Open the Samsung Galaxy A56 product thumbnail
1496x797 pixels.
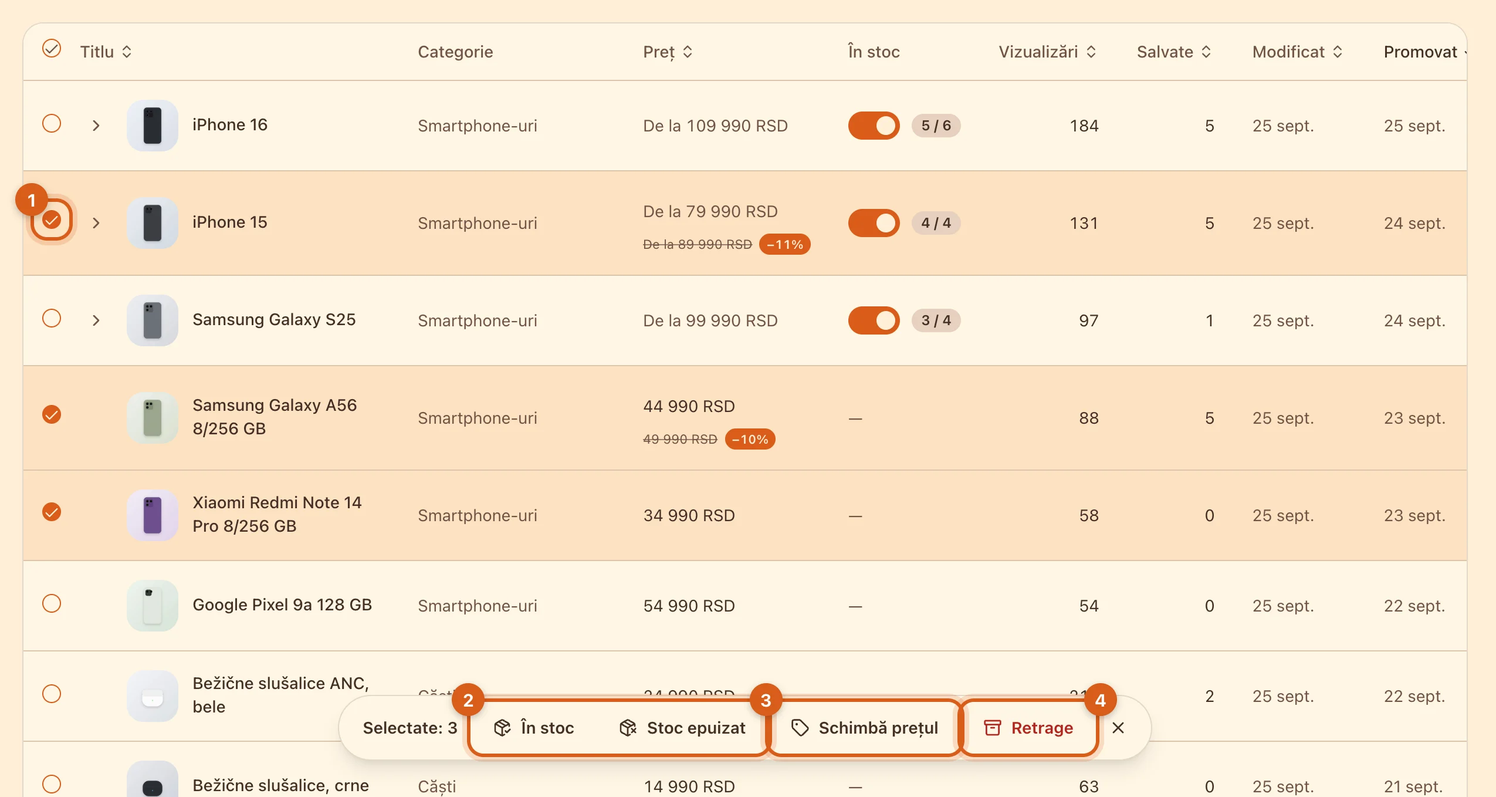(x=153, y=418)
